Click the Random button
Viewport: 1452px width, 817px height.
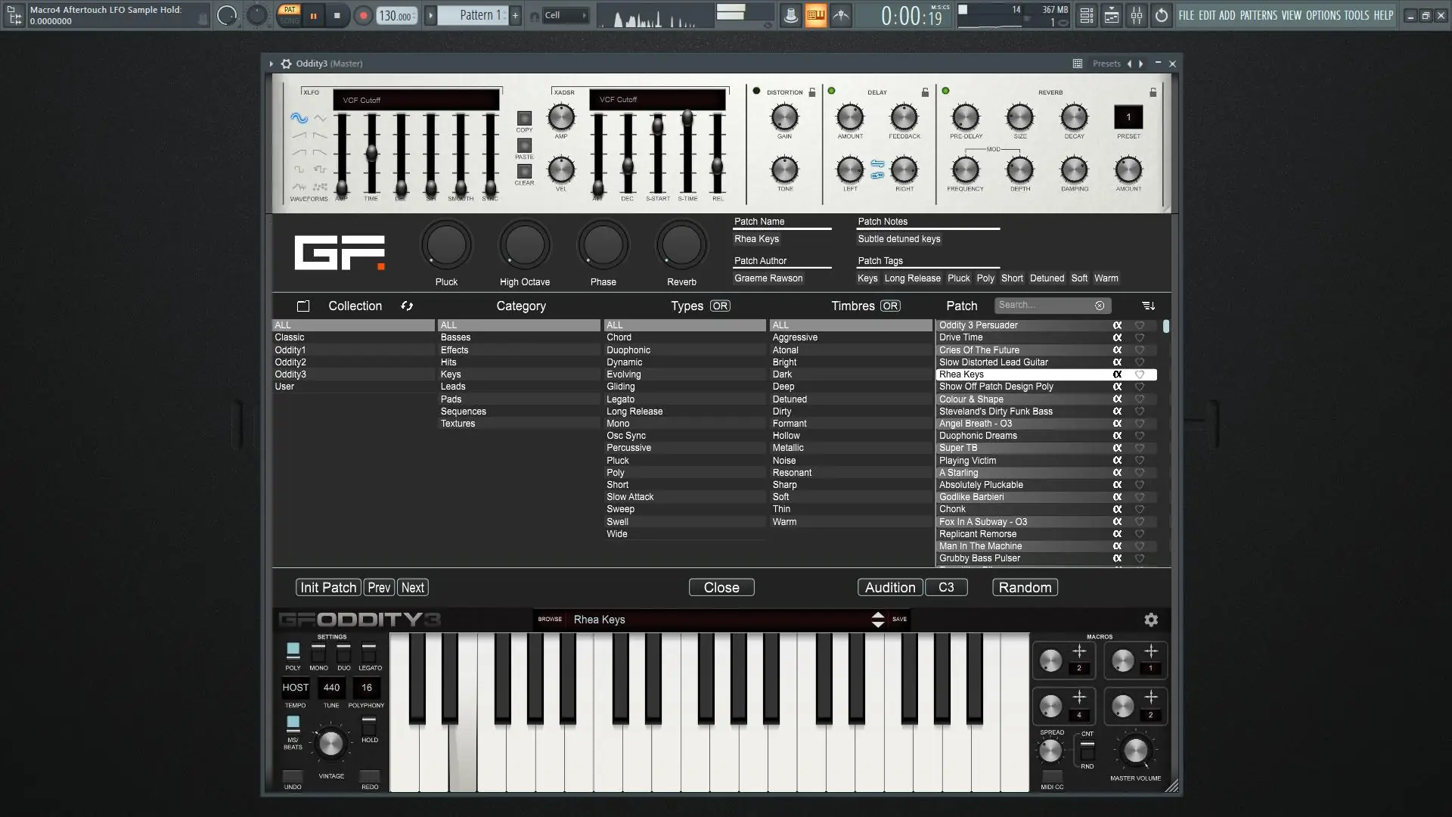pyautogui.click(x=1025, y=588)
